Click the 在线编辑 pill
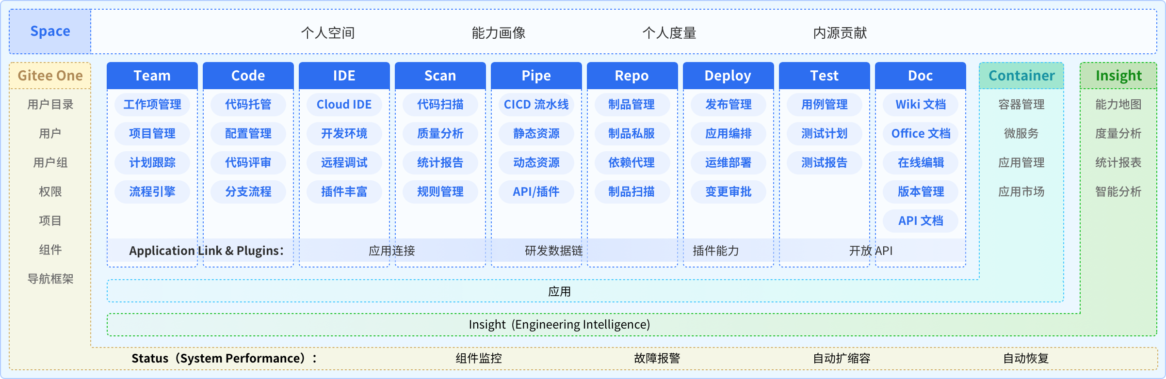Screen dimensions: 1166x379 pos(921,163)
